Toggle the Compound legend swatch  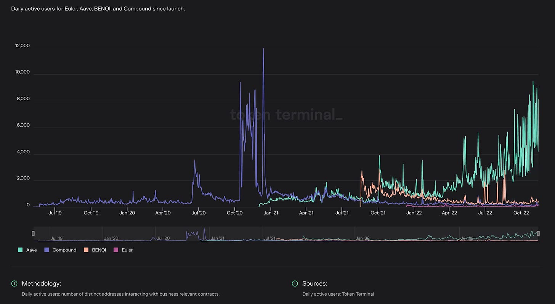pos(47,250)
